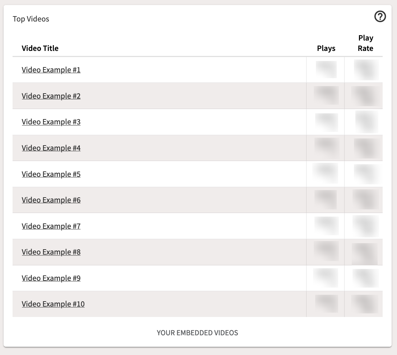Sort by the Plays column header

point(326,48)
